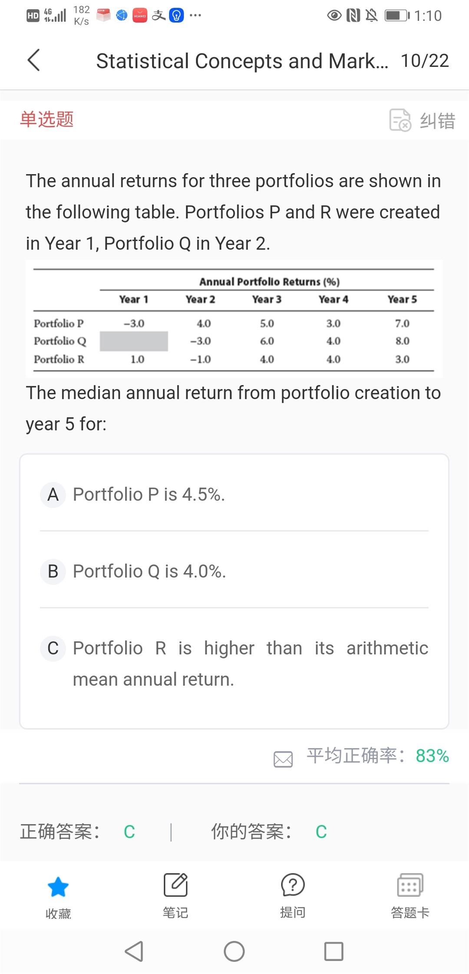This screenshot has height=974, width=469.
Task: Tap the question mark bubble icon
Action: (x=293, y=885)
